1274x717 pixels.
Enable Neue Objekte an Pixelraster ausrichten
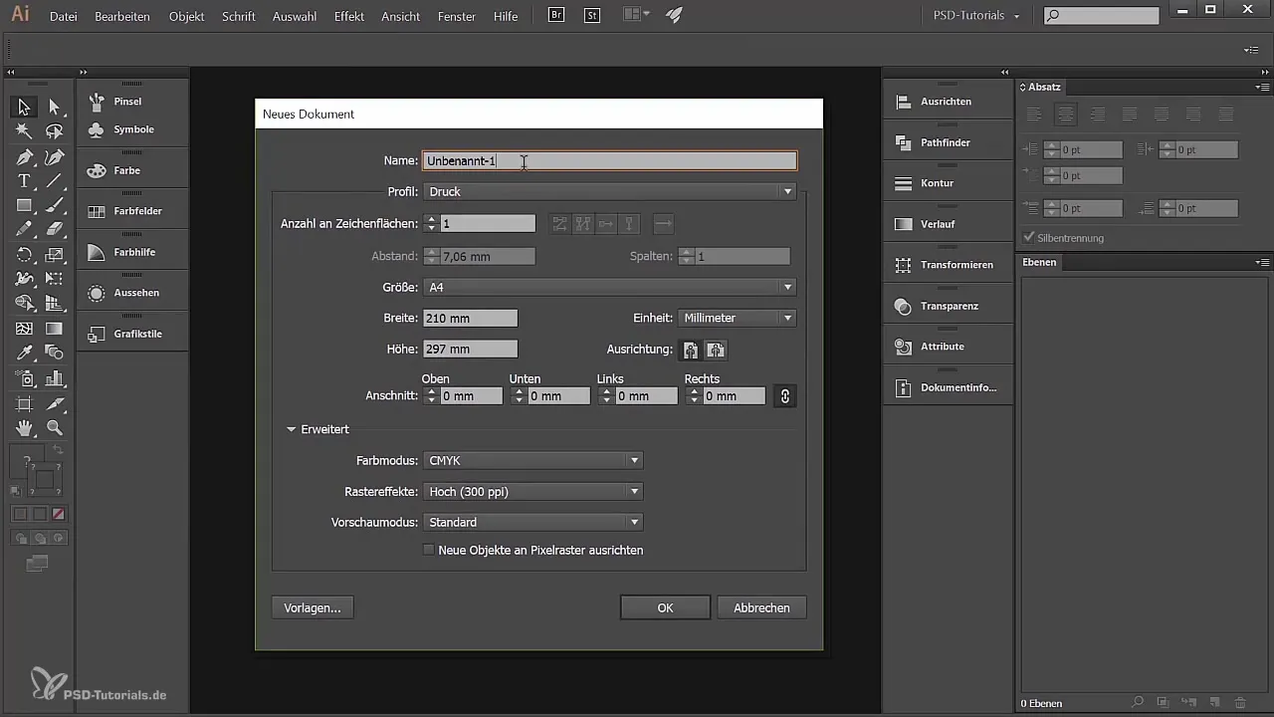(x=429, y=550)
